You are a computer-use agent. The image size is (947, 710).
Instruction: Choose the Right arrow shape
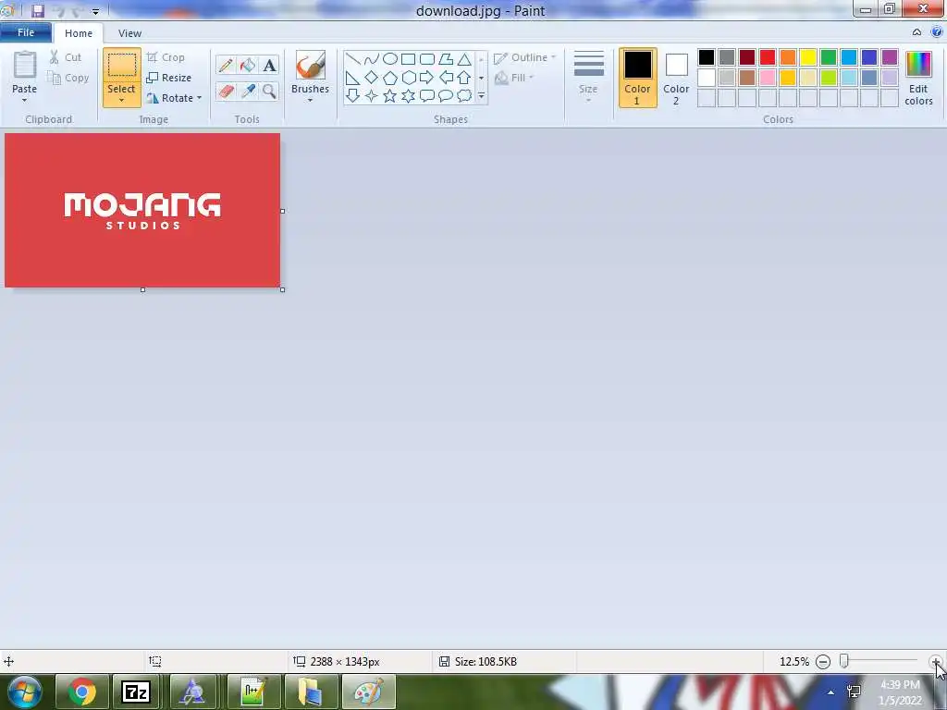pos(427,78)
